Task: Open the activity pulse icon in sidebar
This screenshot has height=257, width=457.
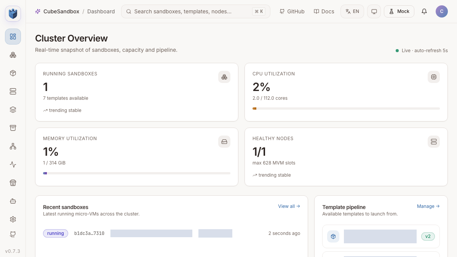Action: [13, 164]
